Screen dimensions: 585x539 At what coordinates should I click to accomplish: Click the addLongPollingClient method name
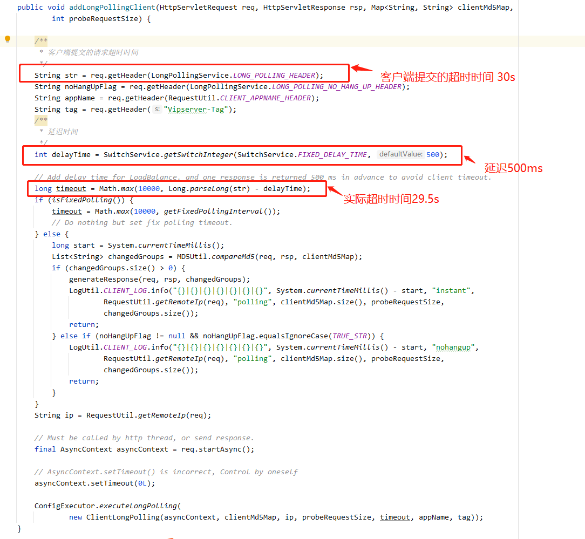(x=112, y=8)
